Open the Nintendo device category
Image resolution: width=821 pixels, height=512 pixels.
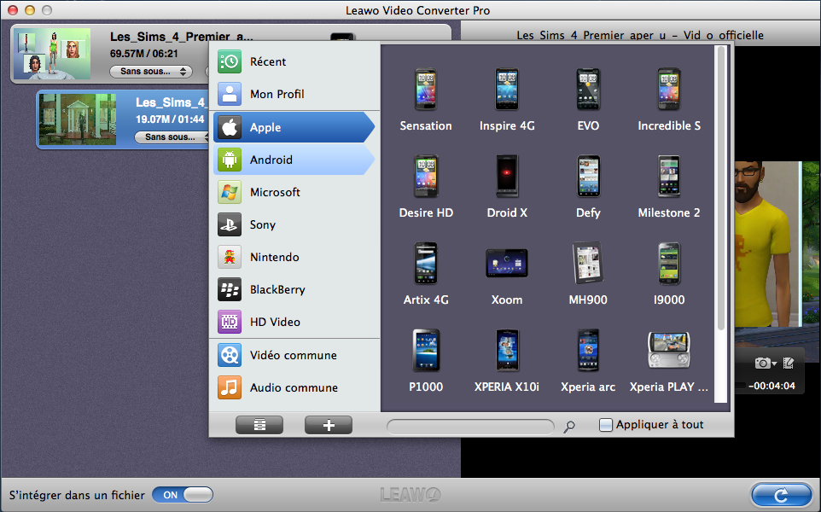(294, 257)
